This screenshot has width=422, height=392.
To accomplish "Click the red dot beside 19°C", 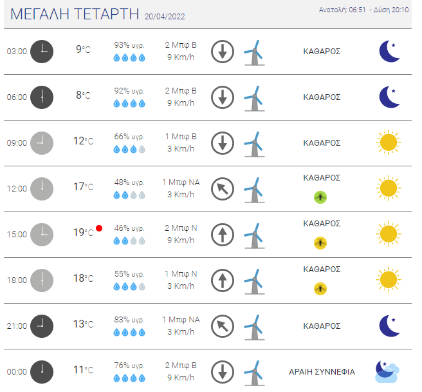I will click(x=99, y=228).
